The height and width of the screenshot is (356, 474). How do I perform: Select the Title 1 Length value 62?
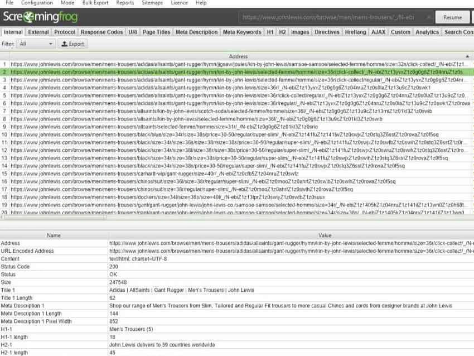point(112,298)
